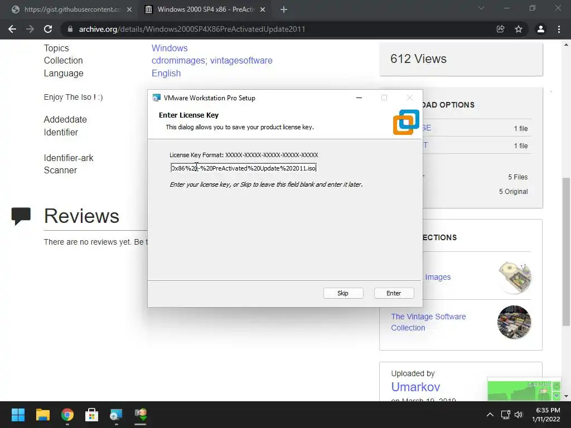571x428 pixels.
Task: Bookmark this page with the star icon
Action: (x=519, y=29)
